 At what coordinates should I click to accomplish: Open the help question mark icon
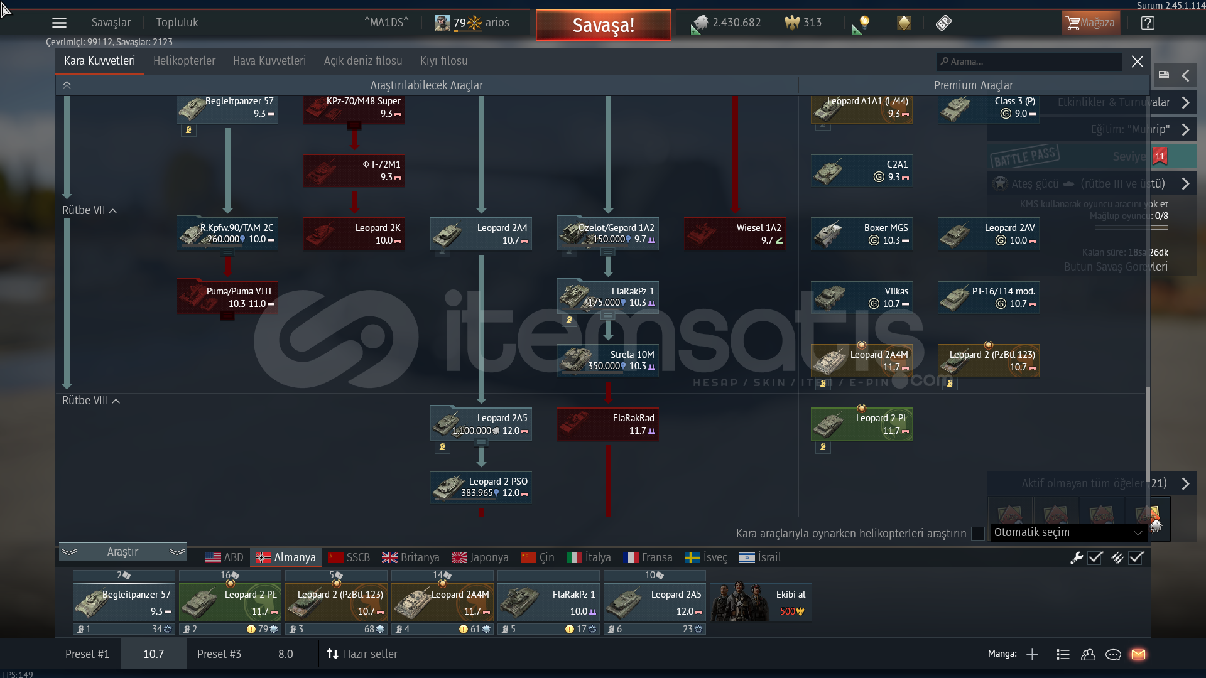(1148, 23)
